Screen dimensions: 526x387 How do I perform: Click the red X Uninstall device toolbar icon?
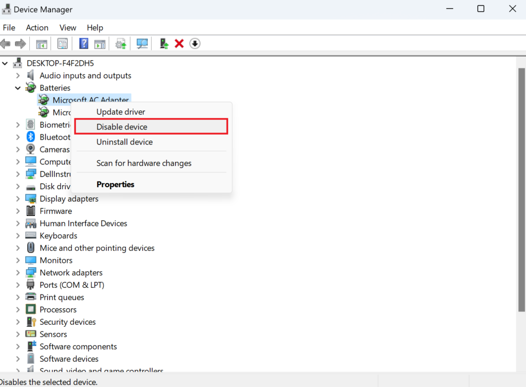[179, 44]
